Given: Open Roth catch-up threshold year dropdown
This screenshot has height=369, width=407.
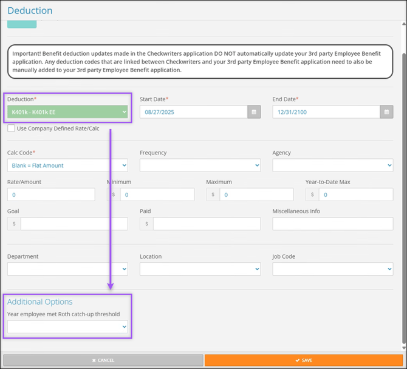Looking at the screenshot, I should pyautogui.click(x=67, y=327).
